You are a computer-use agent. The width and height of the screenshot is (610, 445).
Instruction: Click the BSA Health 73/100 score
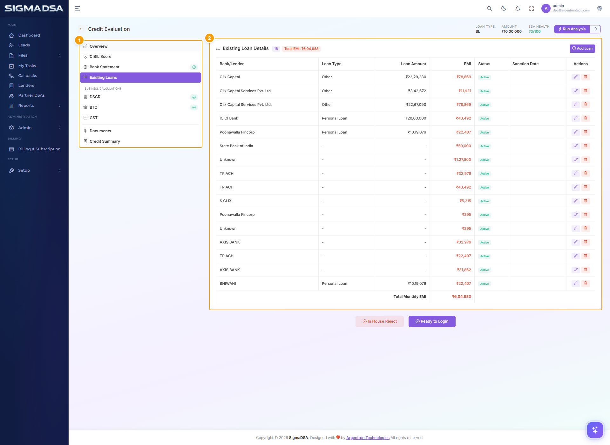coord(534,31)
